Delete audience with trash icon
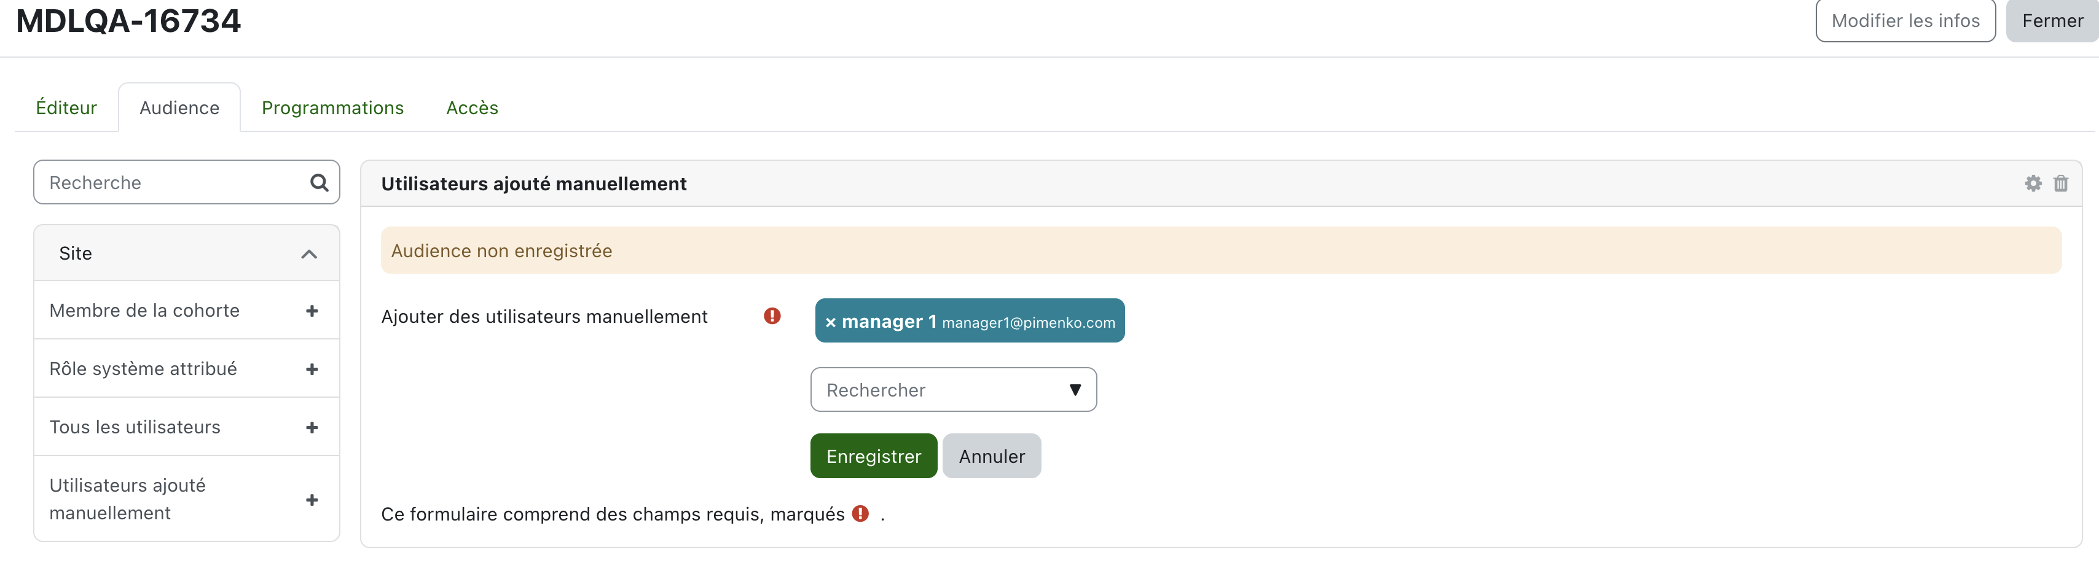 coord(2061,183)
